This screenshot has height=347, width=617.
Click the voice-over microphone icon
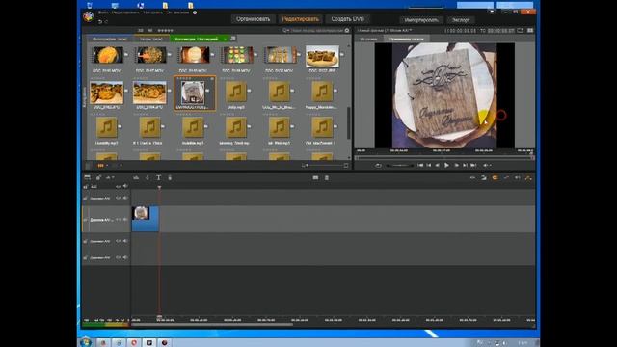170,177
